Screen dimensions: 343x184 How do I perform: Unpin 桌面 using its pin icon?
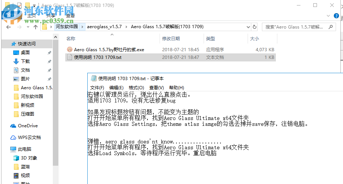pos(50,53)
